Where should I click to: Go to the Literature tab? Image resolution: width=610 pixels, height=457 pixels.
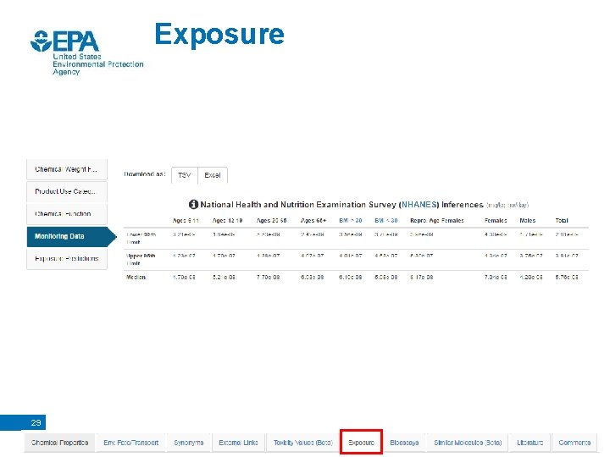530,443
